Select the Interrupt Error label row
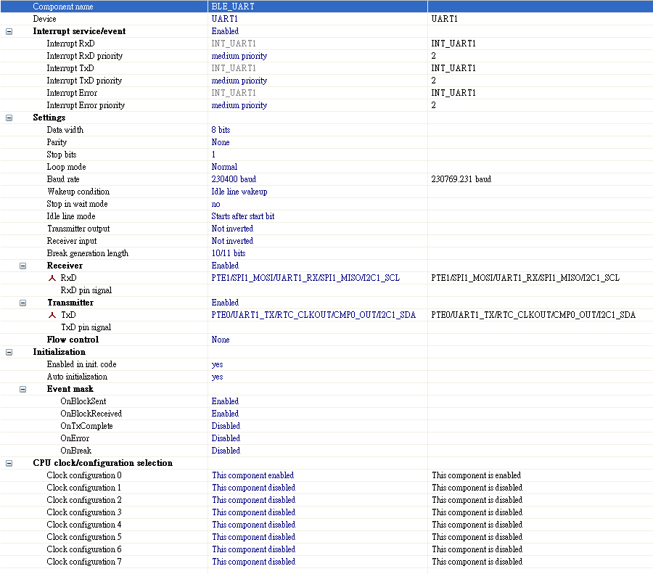The image size is (653, 574). (x=72, y=93)
